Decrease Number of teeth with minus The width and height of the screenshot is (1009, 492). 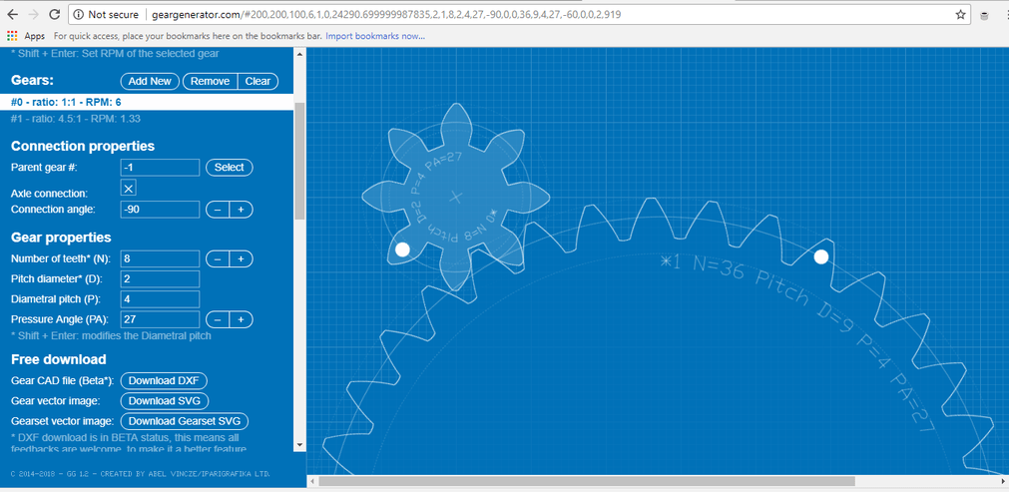(218, 259)
